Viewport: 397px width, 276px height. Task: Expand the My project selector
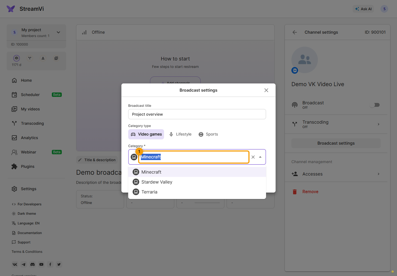(36, 32)
